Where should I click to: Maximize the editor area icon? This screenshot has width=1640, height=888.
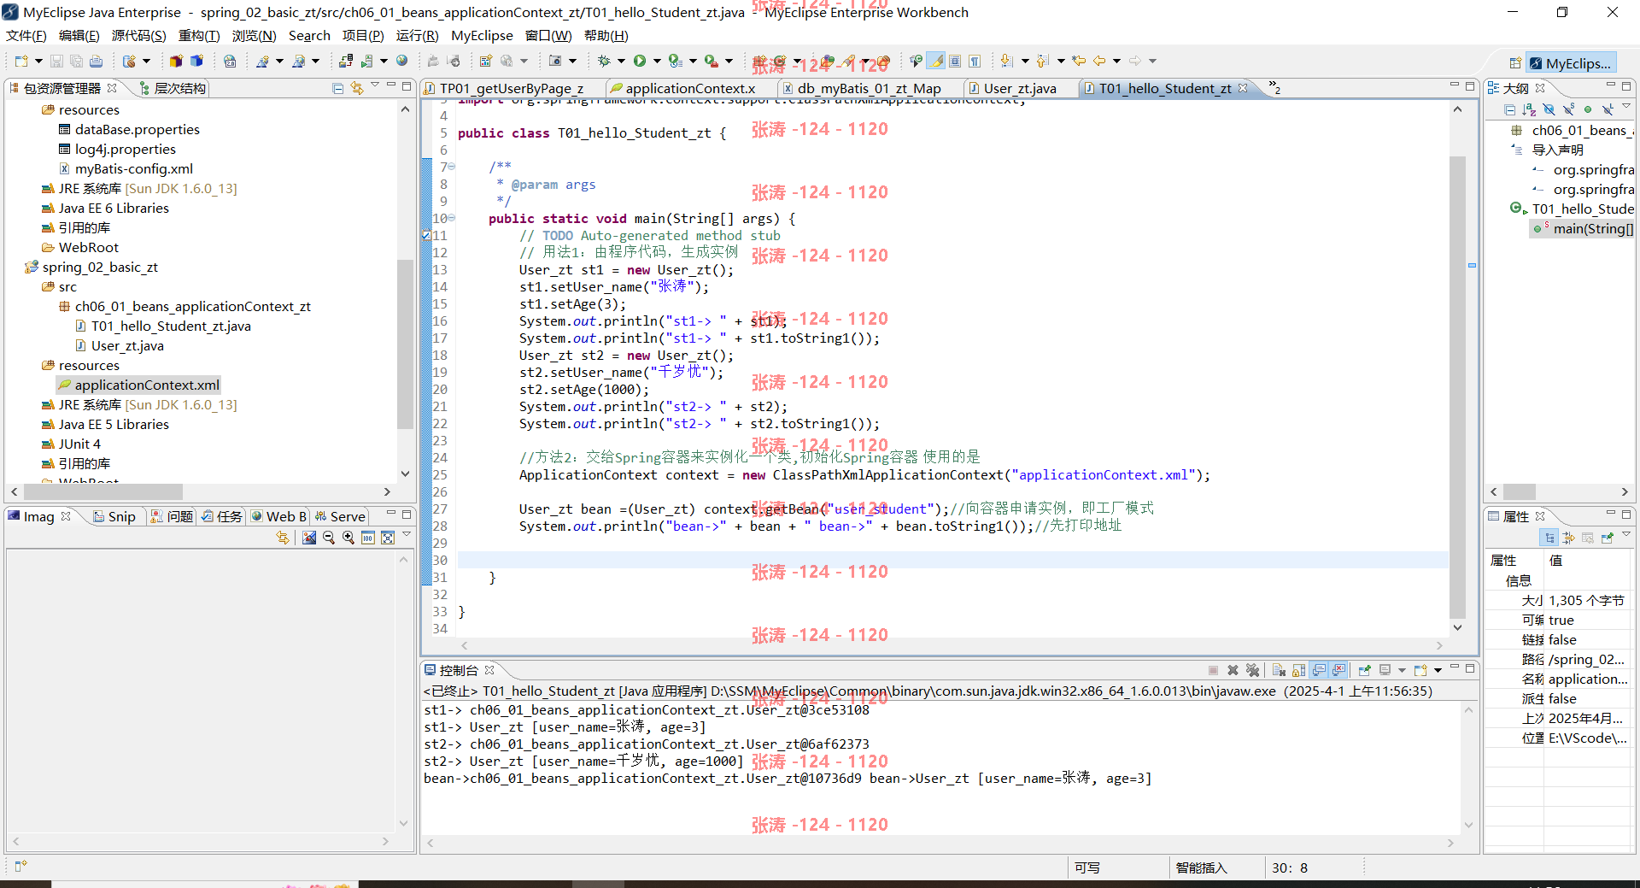pyautogui.click(x=1470, y=86)
